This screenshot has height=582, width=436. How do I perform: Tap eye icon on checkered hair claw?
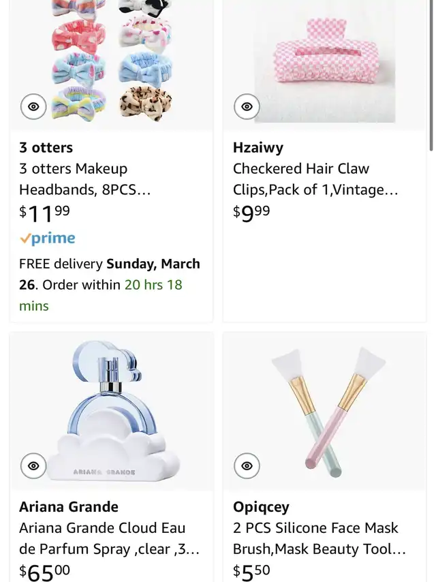(247, 106)
